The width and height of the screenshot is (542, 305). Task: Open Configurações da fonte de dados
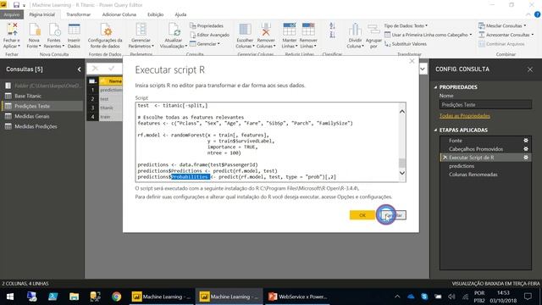(105, 36)
